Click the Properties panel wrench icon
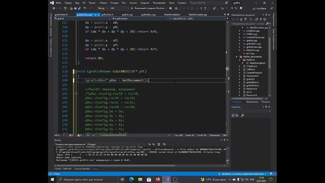Viewport: 325px width, 183px height. (x=242, y=115)
